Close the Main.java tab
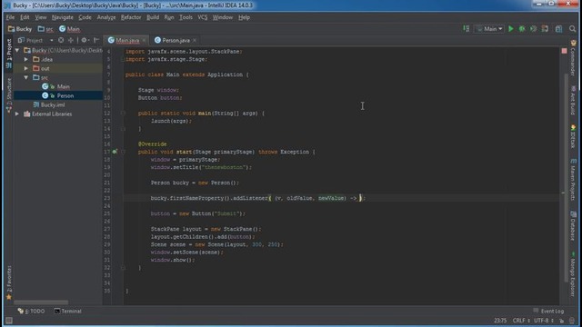This screenshot has width=582, height=327. 144,40
